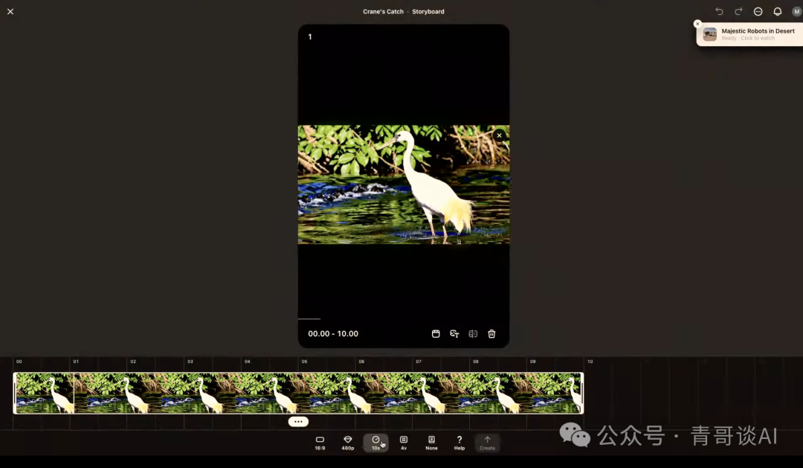Change the 4v variations setting

pyautogui.click(x=404, y=443)
